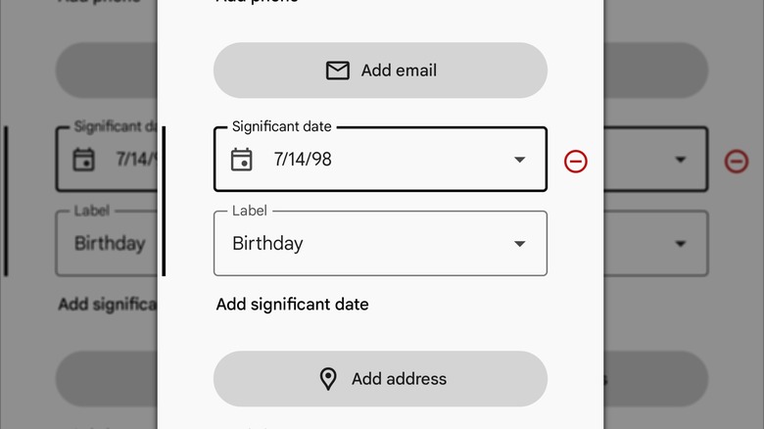The width and height of the screenshot is (764, 429).
Task: Select the 7/14/98 date value
Action: coord(303,160)
